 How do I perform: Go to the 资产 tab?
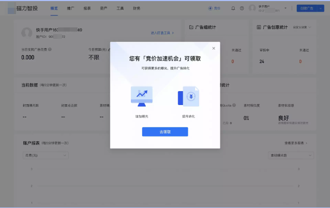(x=103, y=8)
